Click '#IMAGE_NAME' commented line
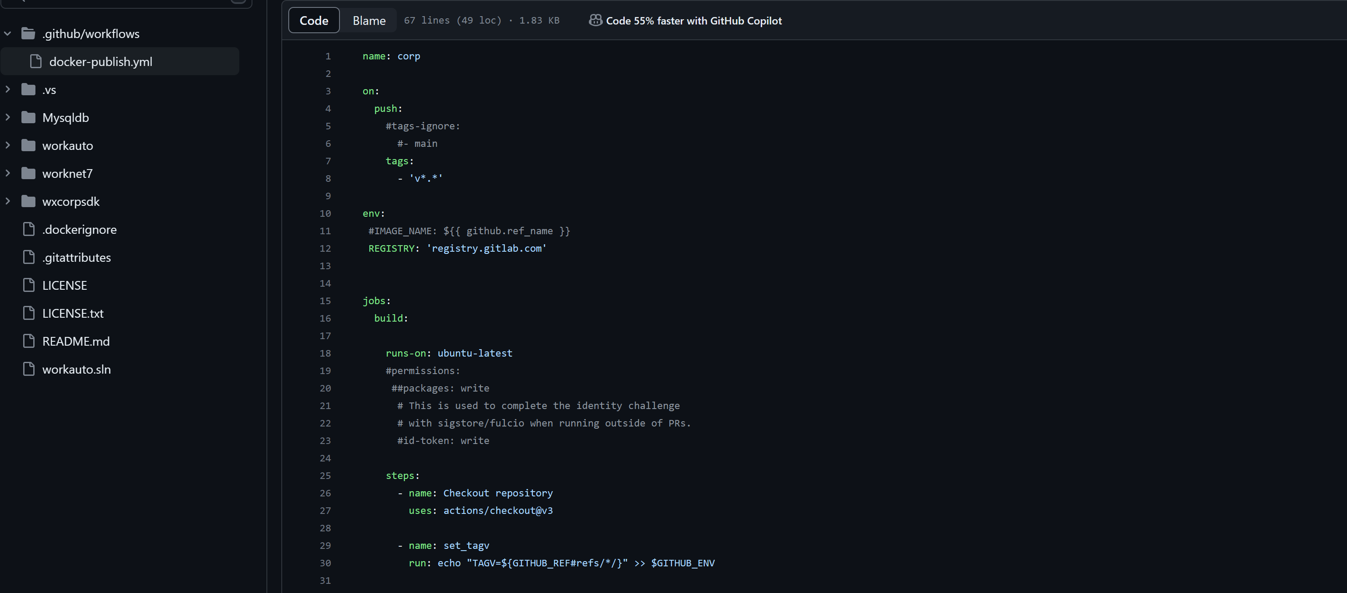Viewport: 1347px width, 593px height. [x=469, y=231]
